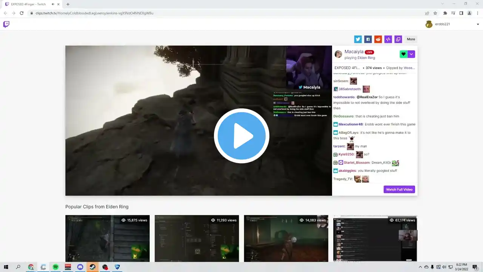The width and height of the screenshot is (483, 272).
Task: View site information via the lock icon
Action: click(x=31, y=13)
